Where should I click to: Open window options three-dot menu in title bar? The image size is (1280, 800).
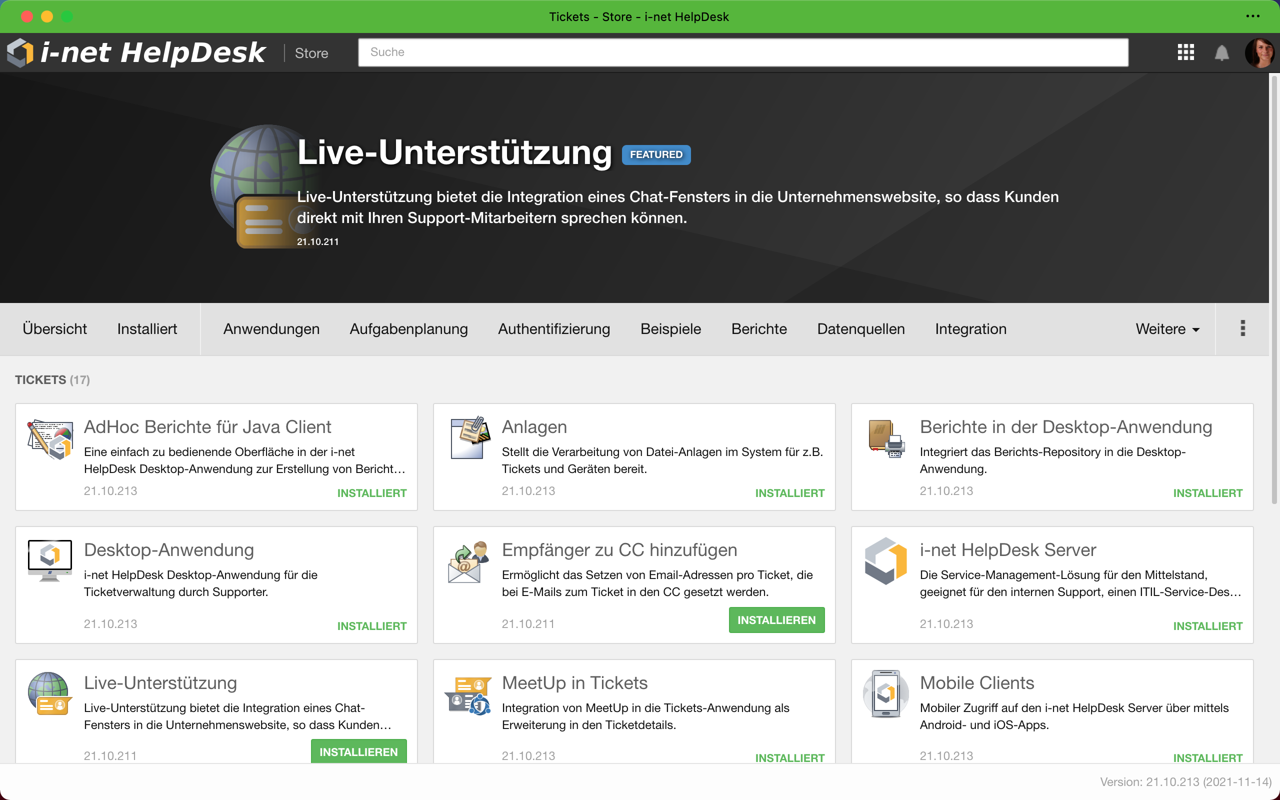[x=1252, y=16]
